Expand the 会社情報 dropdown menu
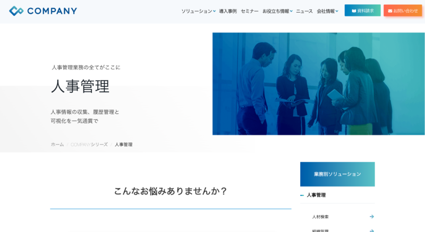 point(337,11)
